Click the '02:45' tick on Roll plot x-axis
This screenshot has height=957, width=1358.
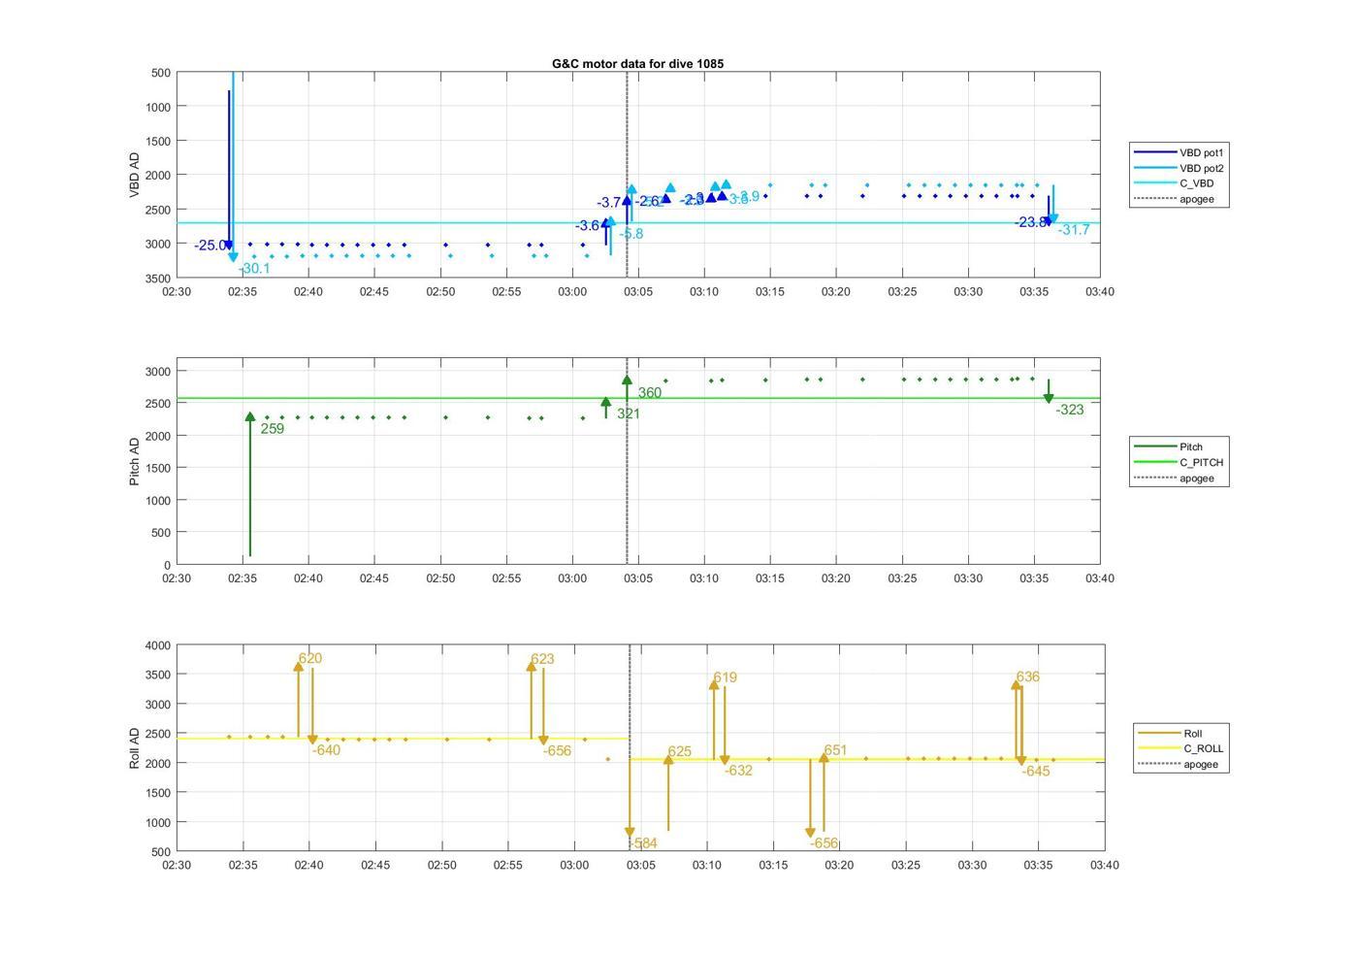(x=375, y=865)
